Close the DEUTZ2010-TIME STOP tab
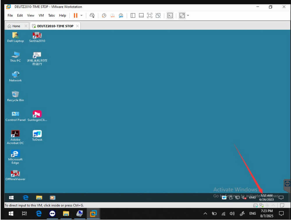 [x=77, y=26]
